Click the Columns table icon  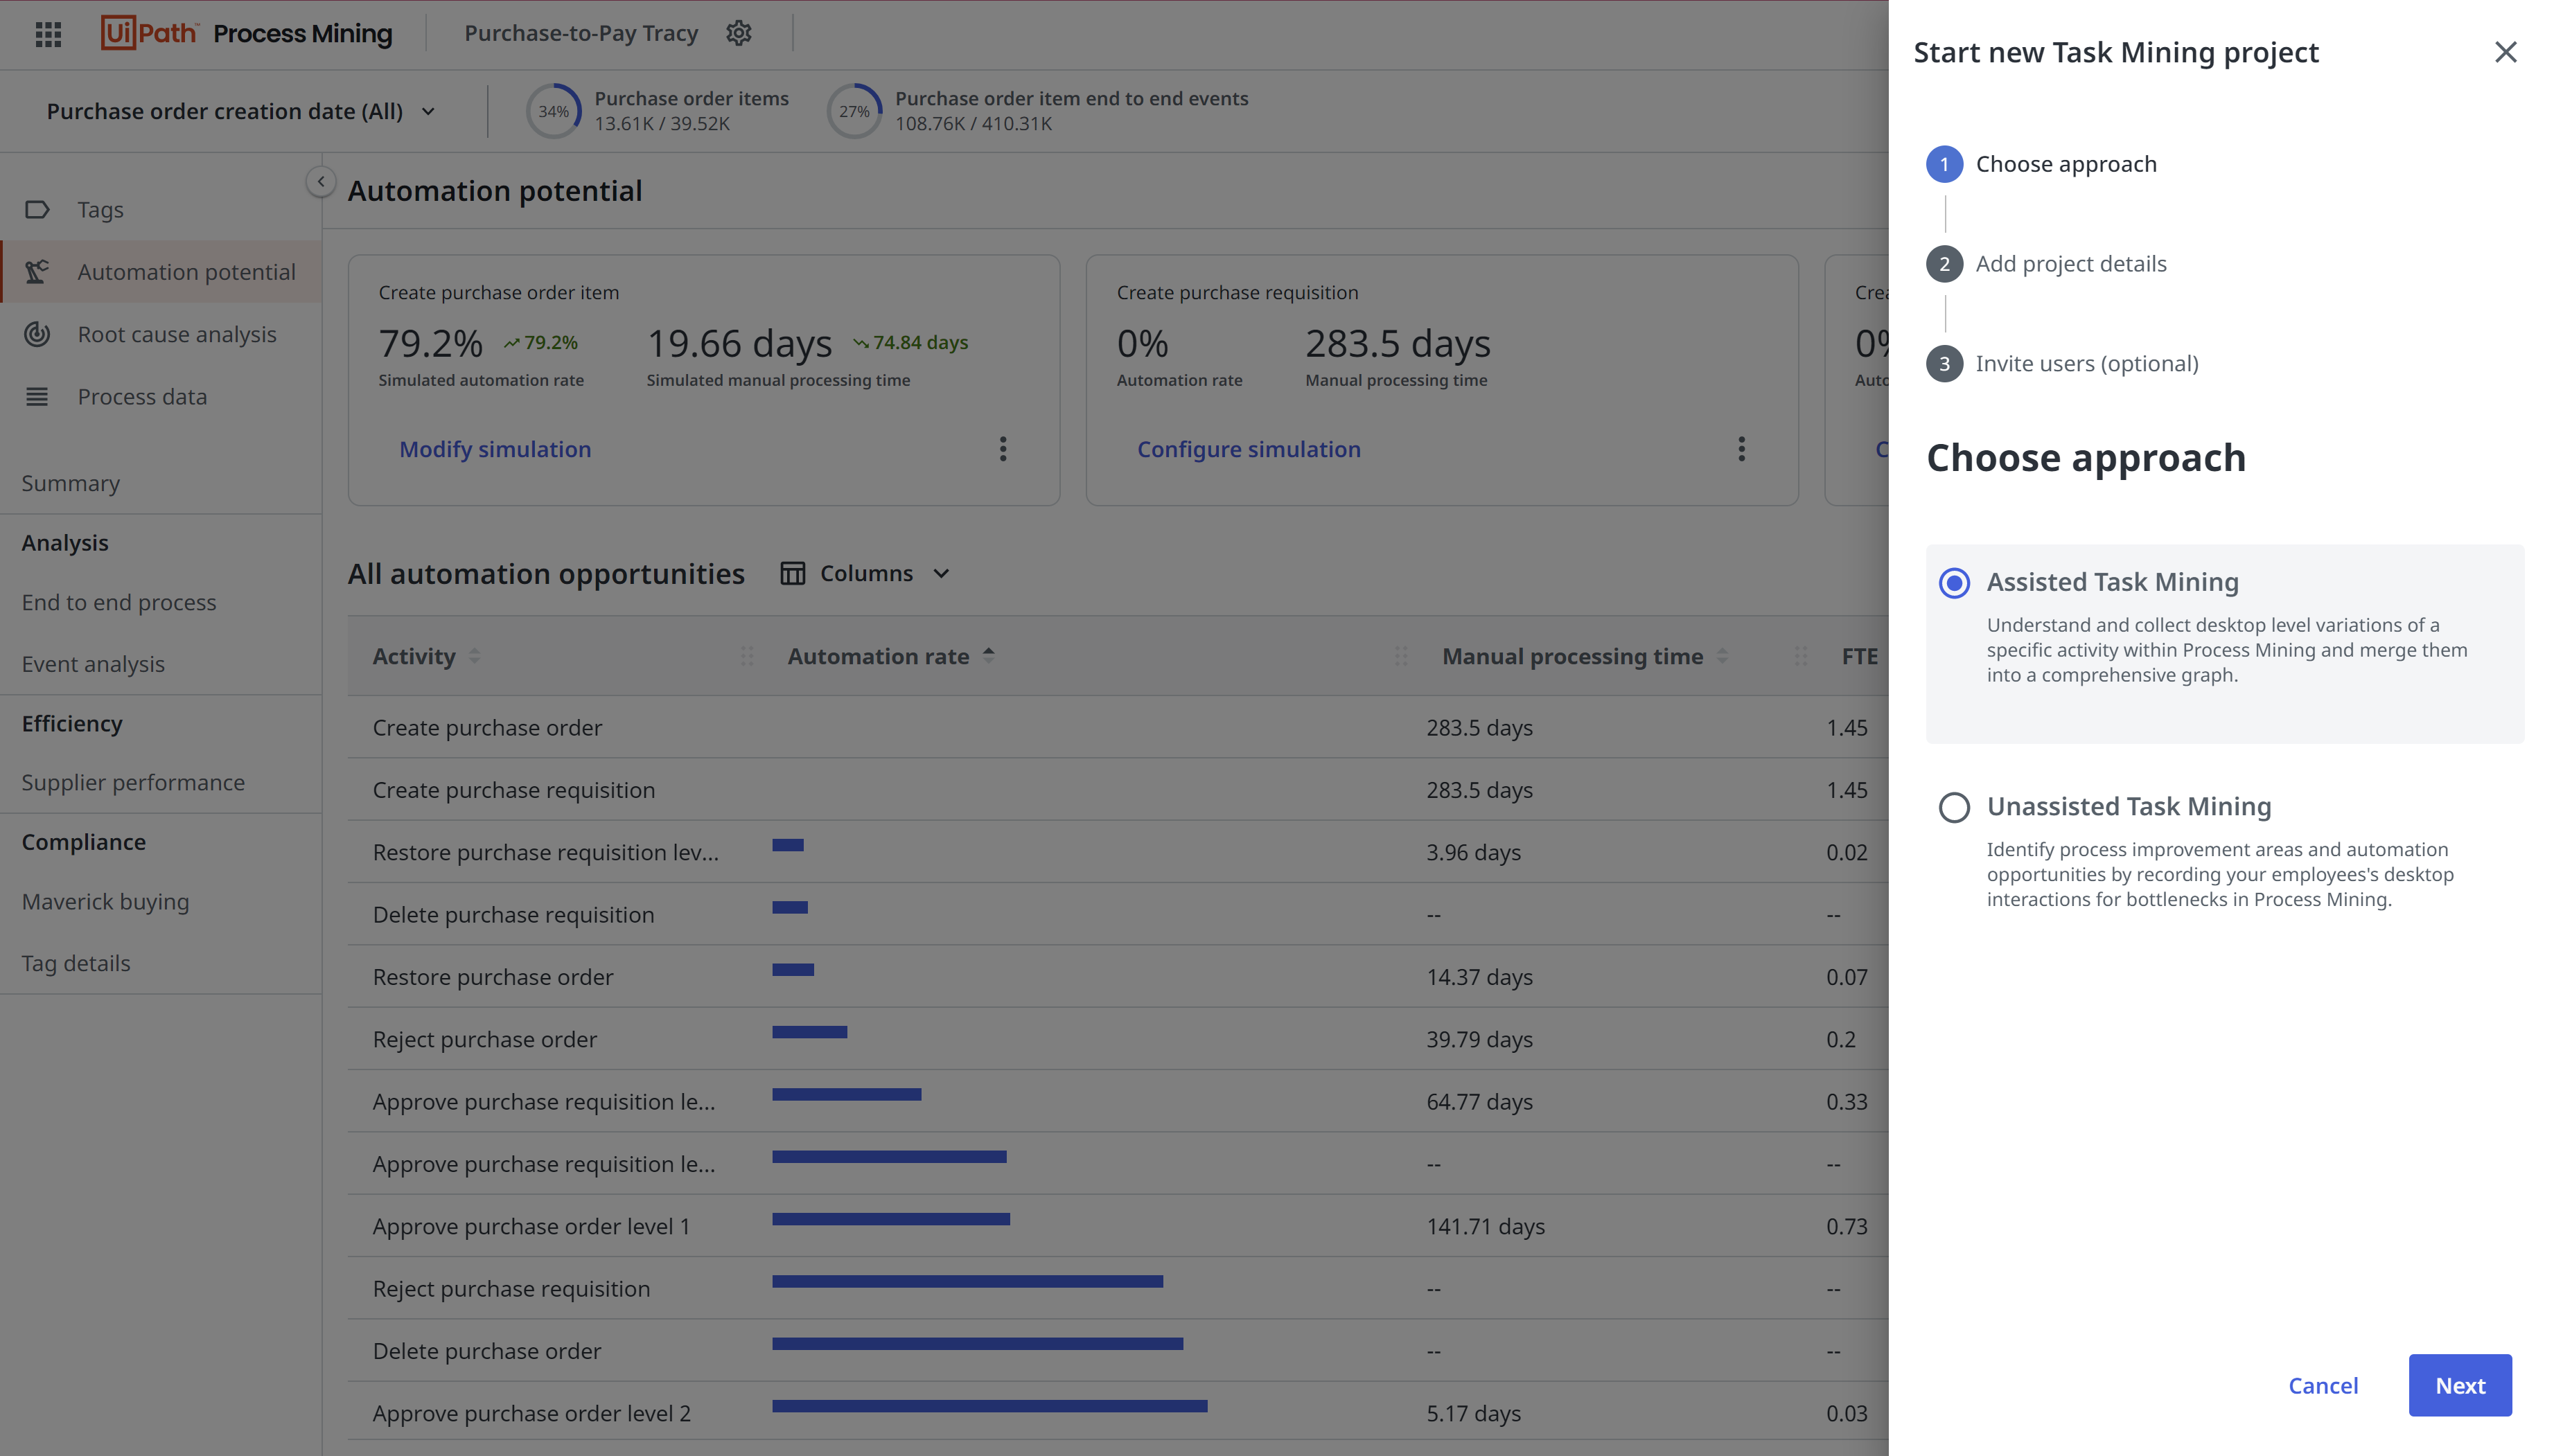pos(792,573)
